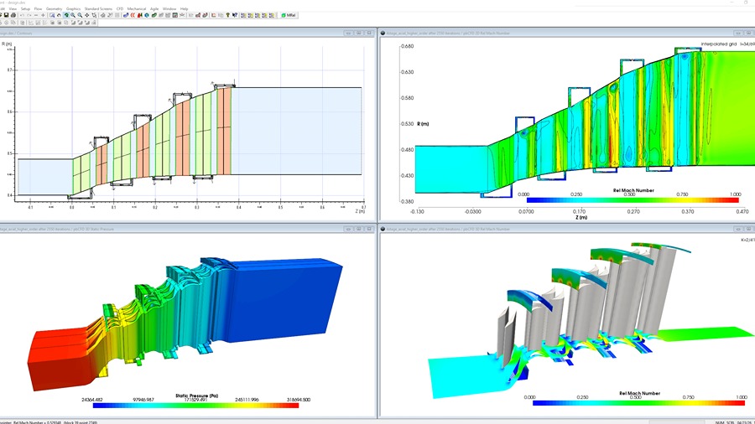Click the zoom in magnifier icon
755x424 pixels.
pyautogui.click(x=73, y=15)
